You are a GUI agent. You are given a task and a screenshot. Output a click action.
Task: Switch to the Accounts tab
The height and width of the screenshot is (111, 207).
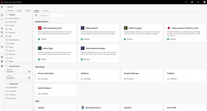(45, 10)
